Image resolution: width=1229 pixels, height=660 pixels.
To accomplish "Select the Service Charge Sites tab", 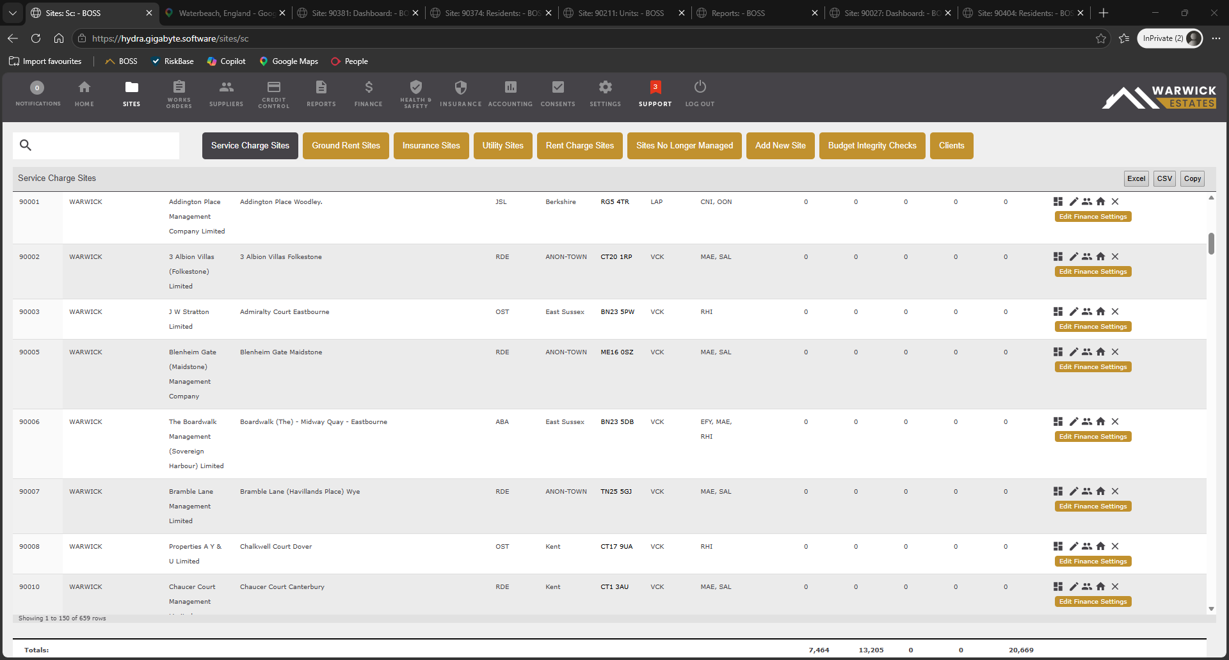I will [250, 146].
